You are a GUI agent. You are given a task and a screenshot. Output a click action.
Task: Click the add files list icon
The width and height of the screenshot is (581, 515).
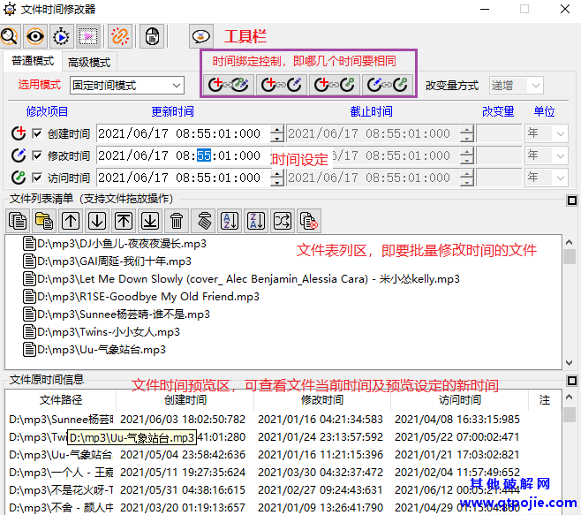click(18, 221)
